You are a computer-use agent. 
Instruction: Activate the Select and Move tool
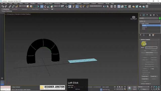pos(42,7)
